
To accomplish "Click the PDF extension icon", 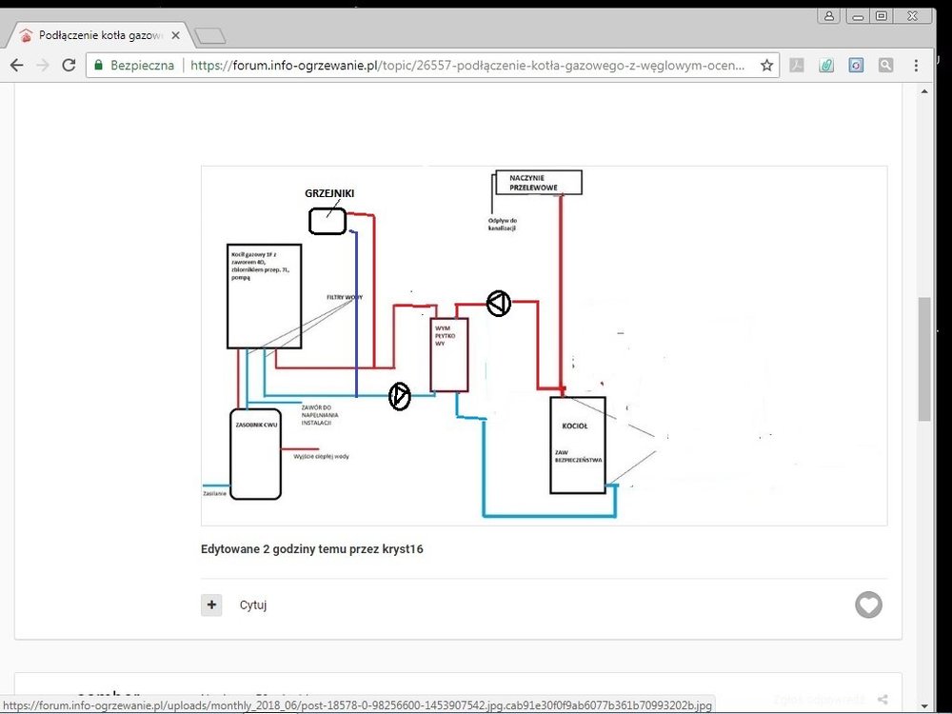I will tap(797, 66).
